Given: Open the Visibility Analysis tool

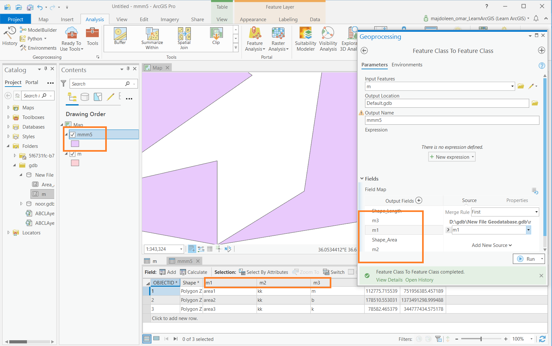Looking at the screenshot, I should coord(328,38).
